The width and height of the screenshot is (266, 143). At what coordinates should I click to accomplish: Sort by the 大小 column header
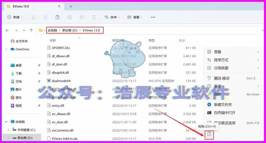point(182,40)
